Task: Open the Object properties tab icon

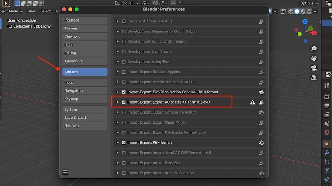Action: [x=327, y=144]
